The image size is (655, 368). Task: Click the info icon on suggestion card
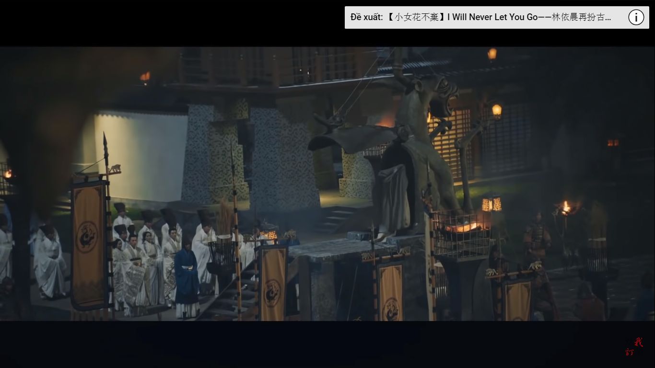tap(636, 18)
